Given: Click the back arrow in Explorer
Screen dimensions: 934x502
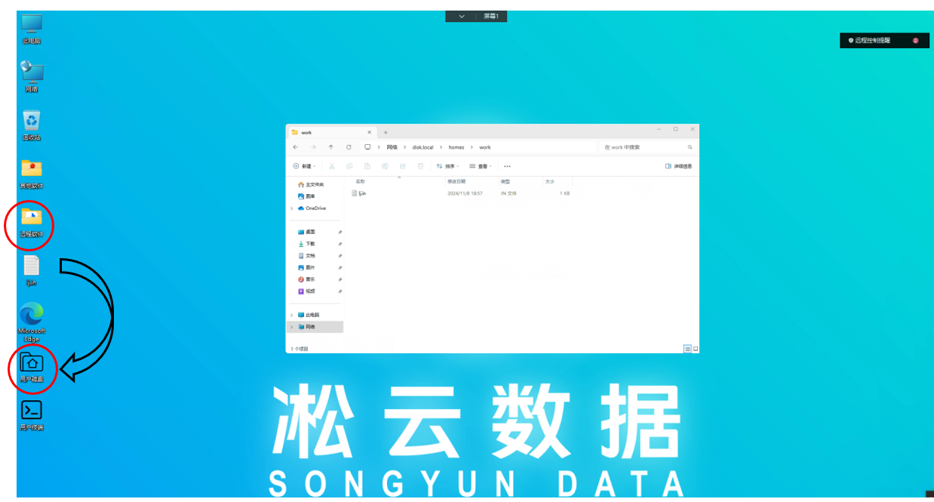Looking at the screenshot, I should (296, 147).
